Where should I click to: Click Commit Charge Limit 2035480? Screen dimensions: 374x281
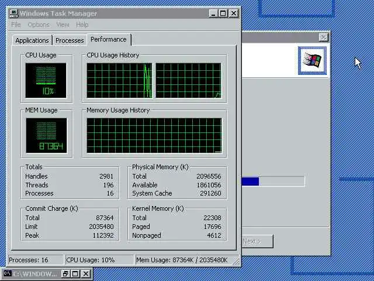(101, 227)
